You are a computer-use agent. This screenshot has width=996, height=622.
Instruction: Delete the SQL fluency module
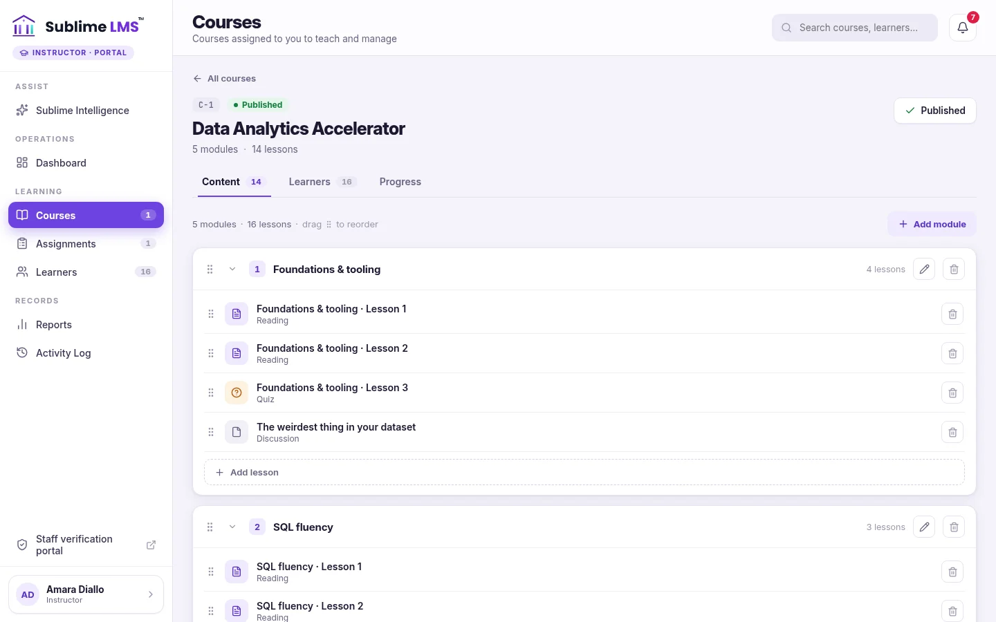point(954,527)
